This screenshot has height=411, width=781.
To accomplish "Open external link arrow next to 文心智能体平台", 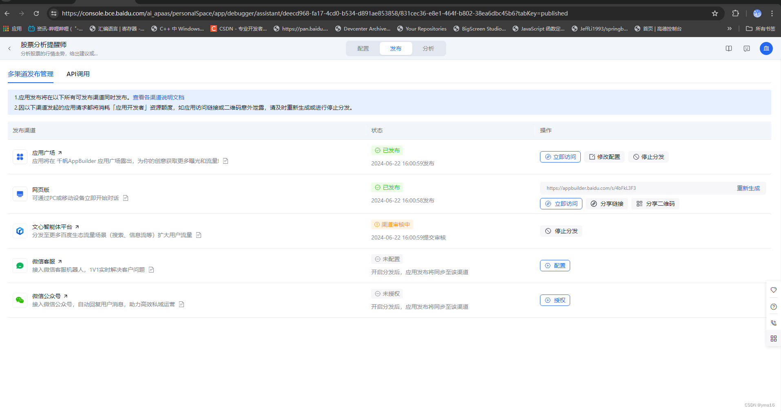I will pyautogui.click(x=77, y=227).
